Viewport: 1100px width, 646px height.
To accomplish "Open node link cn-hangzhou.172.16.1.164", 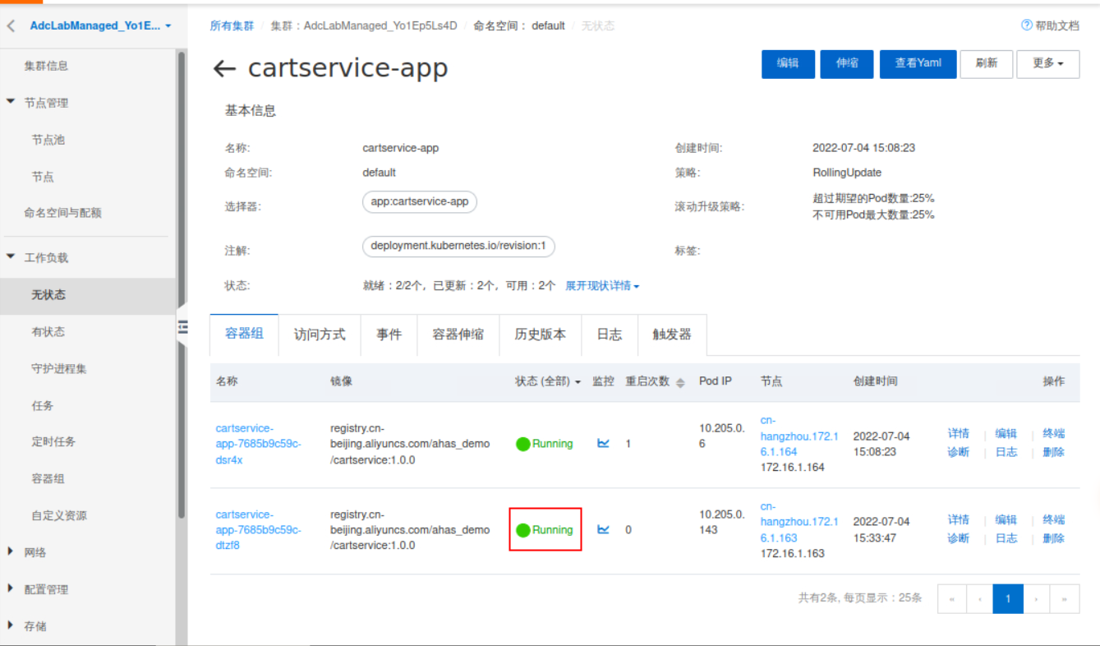I will (x=799, y=436).
